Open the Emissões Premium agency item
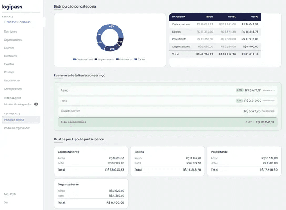 pos(17,22)
